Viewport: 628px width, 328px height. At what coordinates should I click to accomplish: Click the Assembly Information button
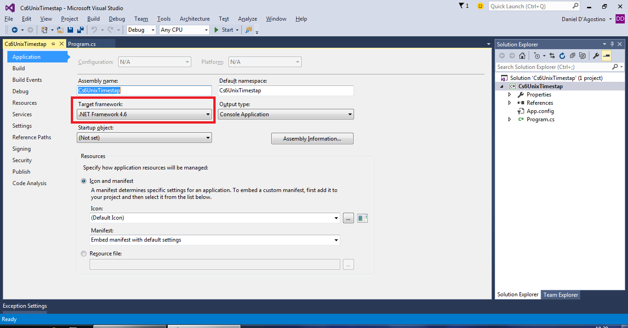pos(312,139)
